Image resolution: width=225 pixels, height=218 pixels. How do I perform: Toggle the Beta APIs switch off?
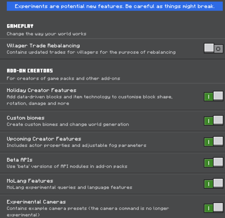pos(213,163)
